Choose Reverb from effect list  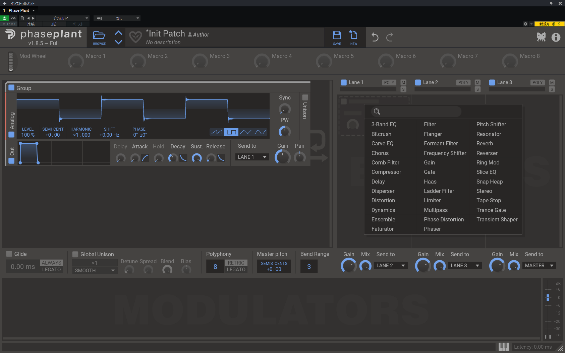click(485, 143)
